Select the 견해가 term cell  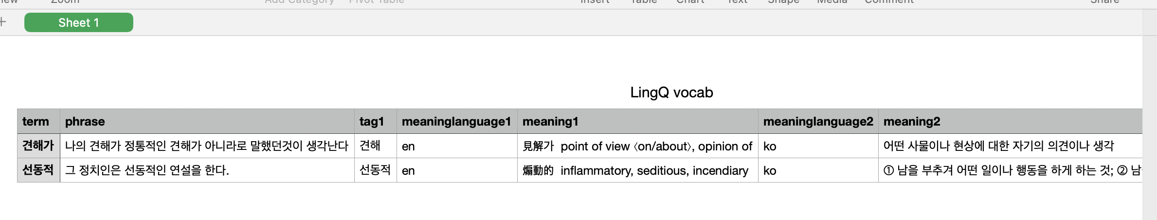point(38,146)
